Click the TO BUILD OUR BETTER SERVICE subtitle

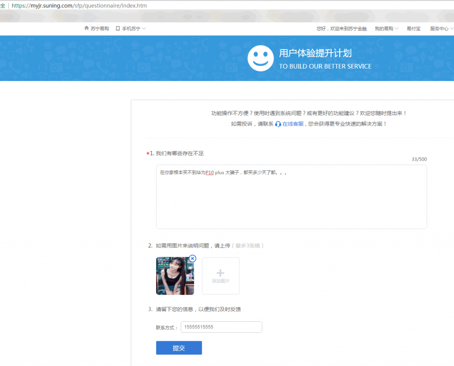click(325, 66)
